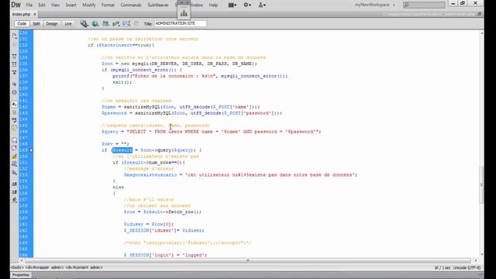Image resolution: width=496 pixels, height=279 pixels.
Task: Click the scroll-right arrow below code
Action: [476, 260]
